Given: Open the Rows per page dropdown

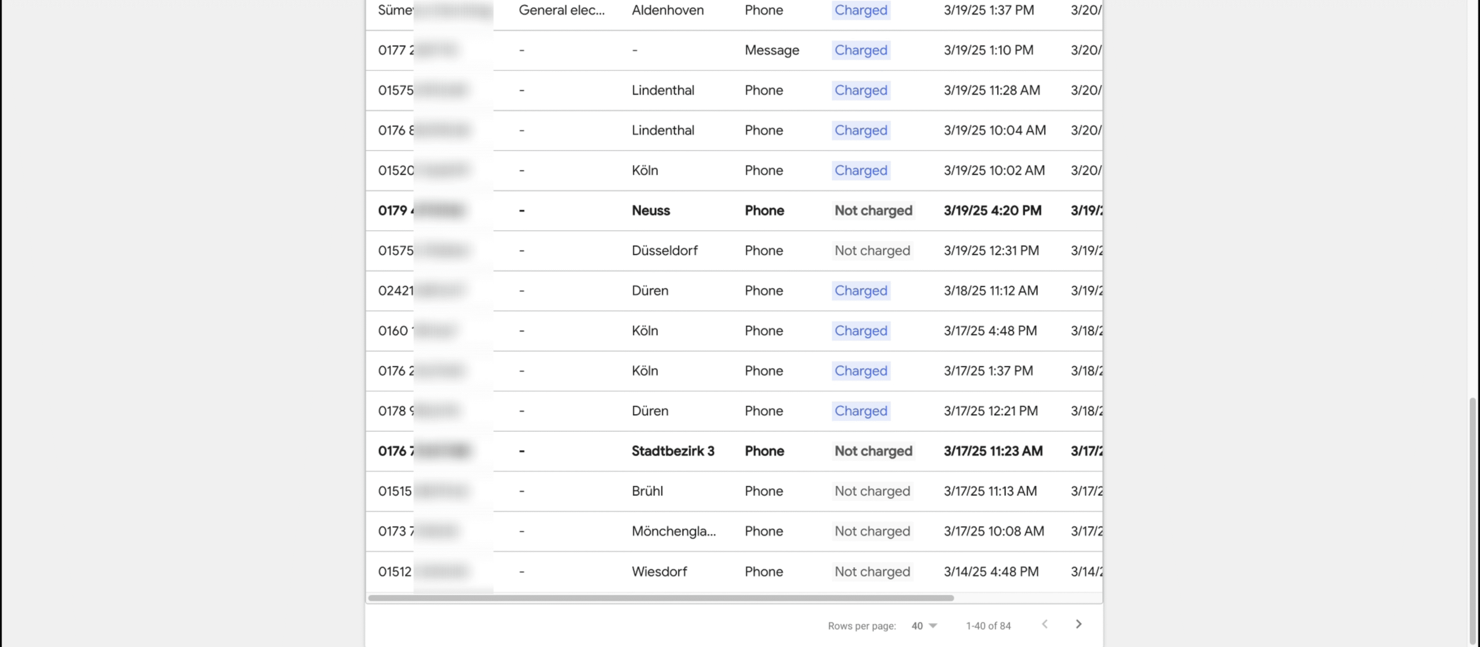Looking at the screenshot, I should click(x=924, y=626).
